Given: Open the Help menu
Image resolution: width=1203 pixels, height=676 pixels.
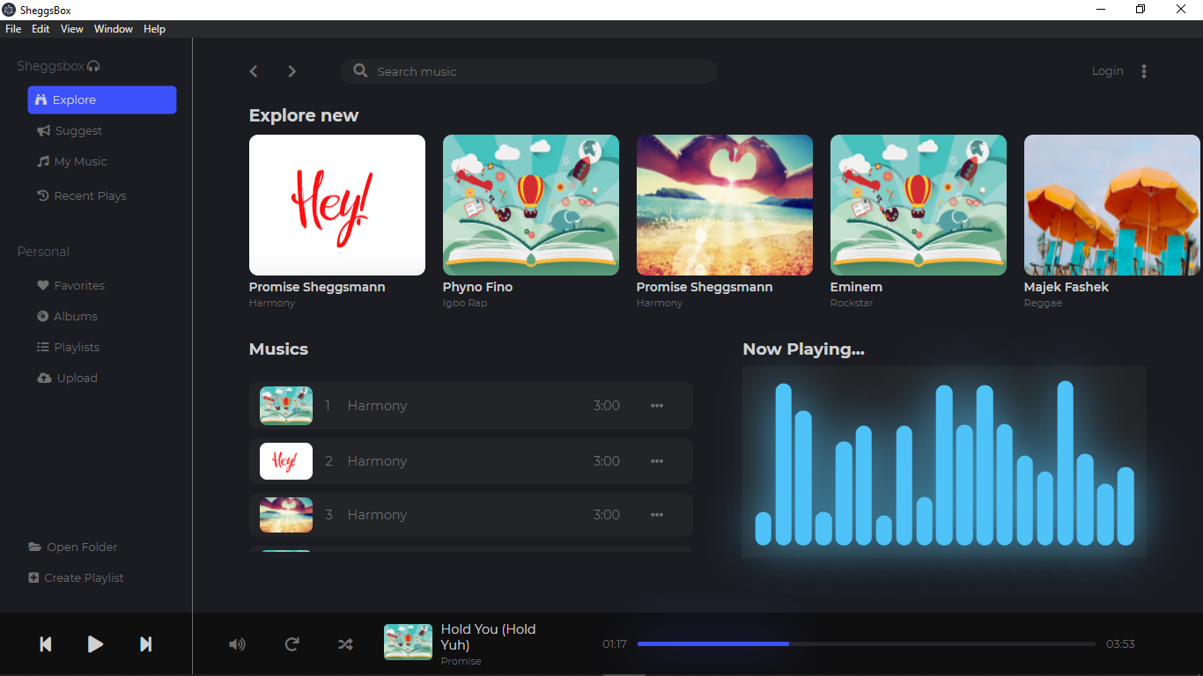Looking at the screenshot, I should (154, 29).
